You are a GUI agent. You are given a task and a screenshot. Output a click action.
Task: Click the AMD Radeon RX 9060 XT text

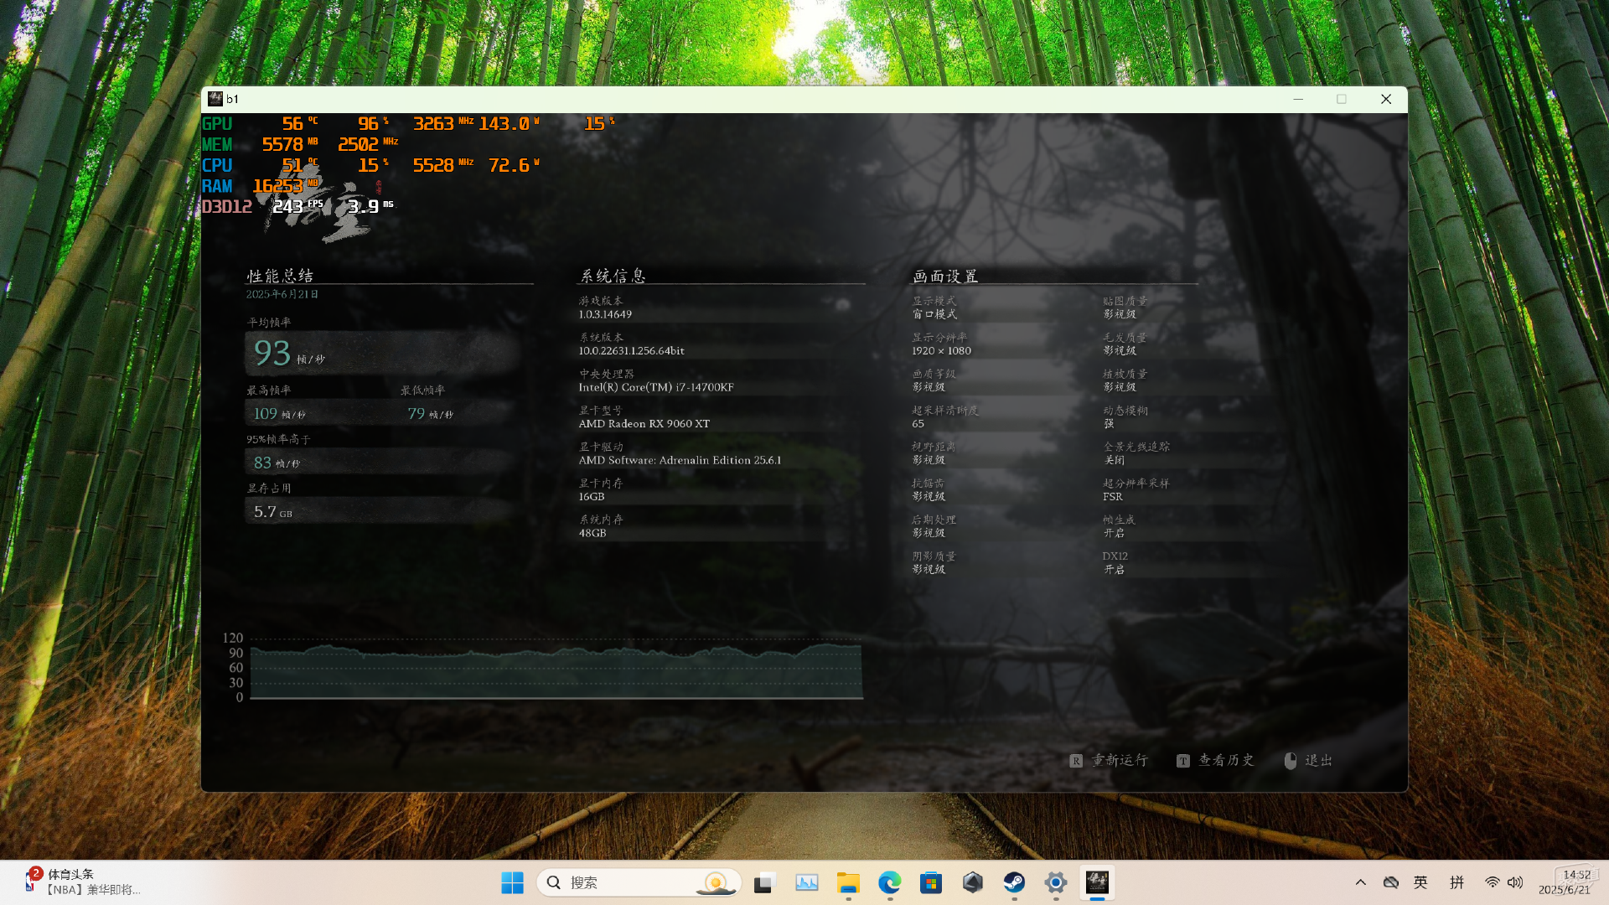[644, 424]
